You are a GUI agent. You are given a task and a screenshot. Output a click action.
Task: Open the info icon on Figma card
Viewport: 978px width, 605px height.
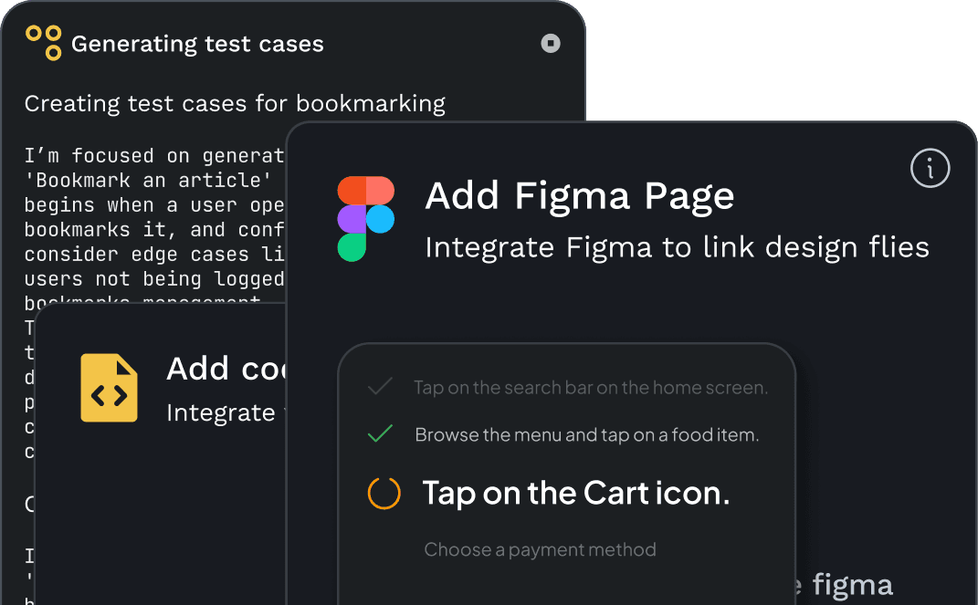(931, 169)
